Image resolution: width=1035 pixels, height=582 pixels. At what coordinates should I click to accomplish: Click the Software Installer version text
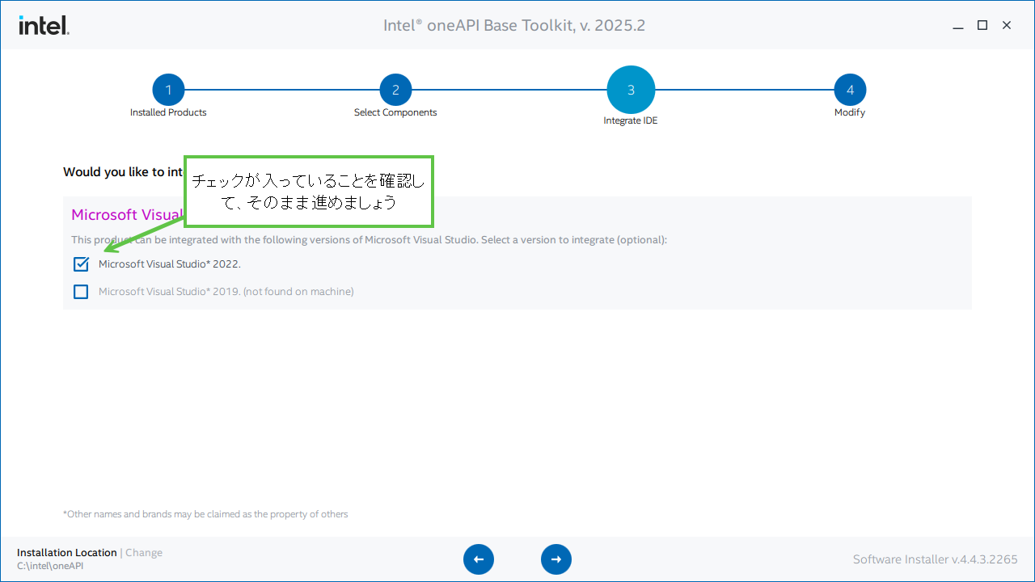coord(936,559)
